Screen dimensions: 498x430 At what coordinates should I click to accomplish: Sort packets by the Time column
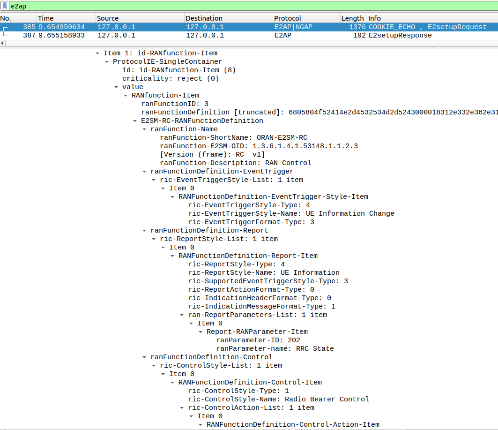coord(66,18)
